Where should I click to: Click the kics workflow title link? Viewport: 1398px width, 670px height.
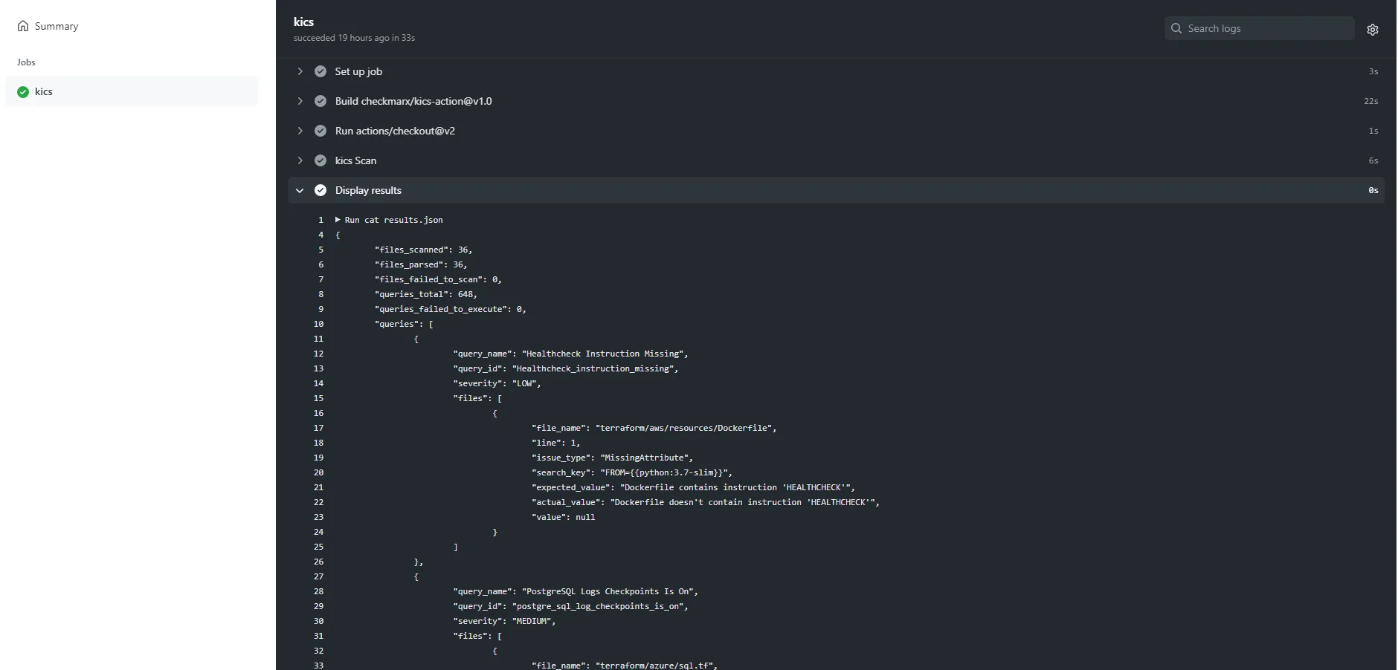(303, 22)
